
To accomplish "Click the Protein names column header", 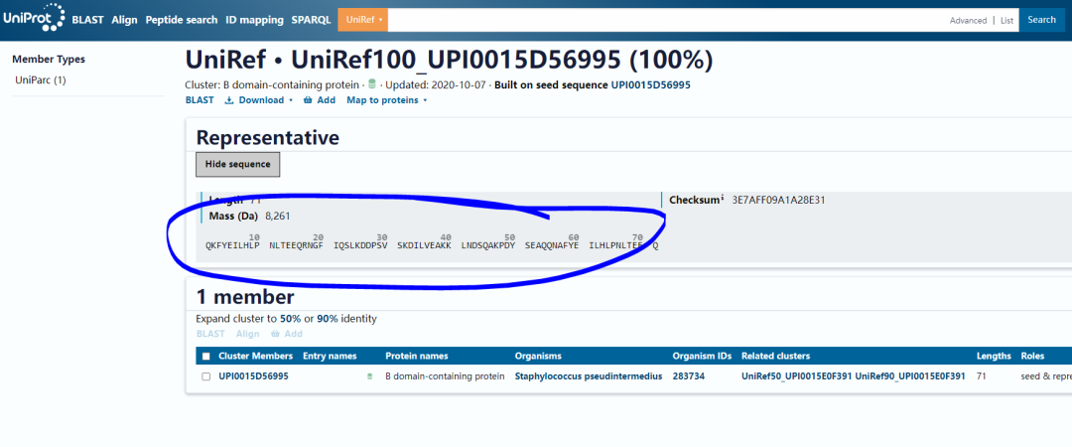I will pyautogui.click(x=416, y=356).
